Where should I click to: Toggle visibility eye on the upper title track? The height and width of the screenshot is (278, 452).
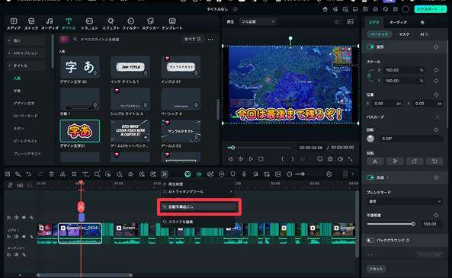(24, 217)
